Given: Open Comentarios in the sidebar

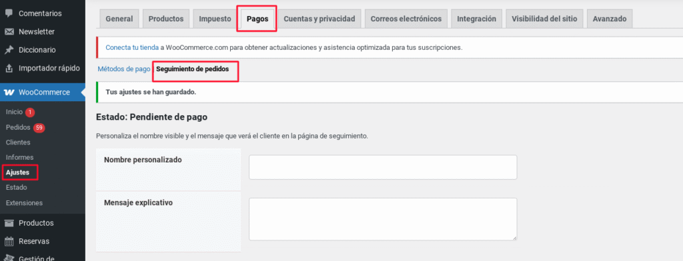Looking at the screenshot, I should [x=40, y=13].
